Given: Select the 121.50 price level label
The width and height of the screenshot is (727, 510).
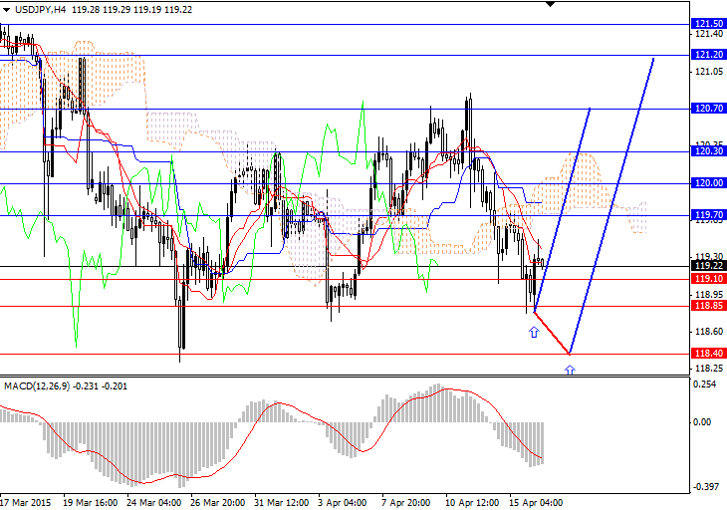Looking at the screenshot, I should tap(708, 24).
